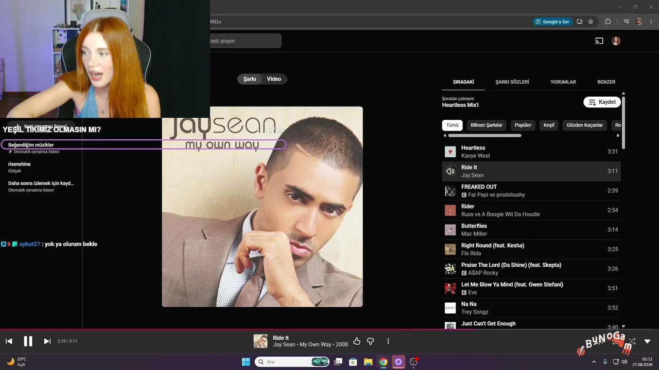Open Google Chrome from the taskbar
The height and width of the screenshot is (370, 659).
tap(383, 362)
